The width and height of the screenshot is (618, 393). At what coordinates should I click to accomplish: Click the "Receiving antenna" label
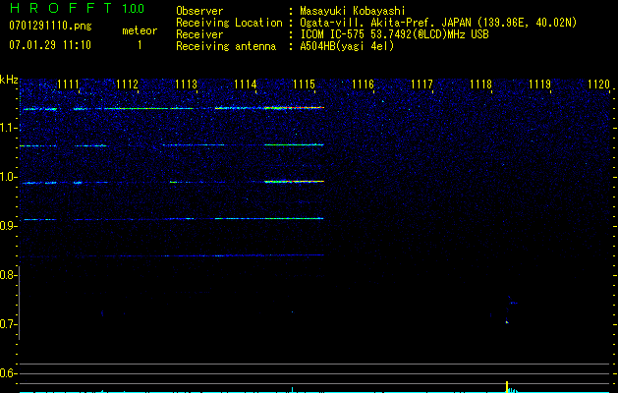226,46
